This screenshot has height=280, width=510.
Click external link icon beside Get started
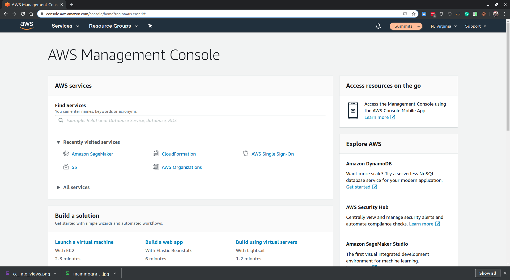pos(375,187)
